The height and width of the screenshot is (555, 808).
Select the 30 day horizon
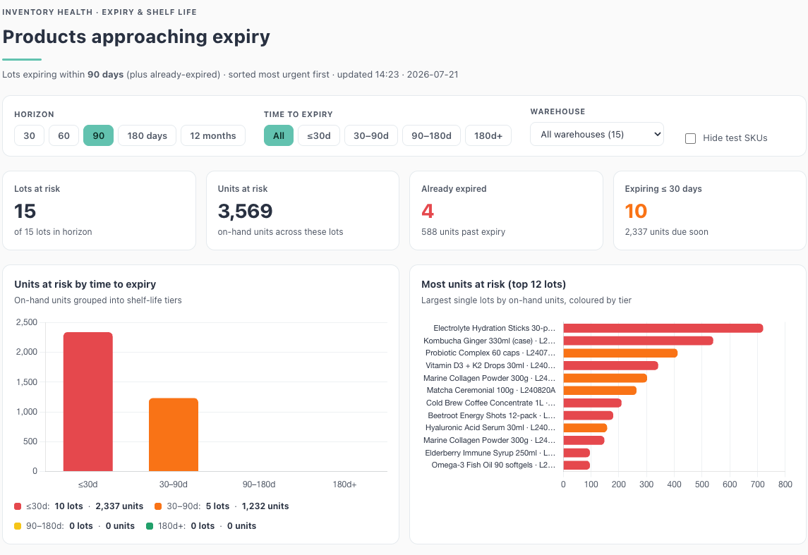click(x=30, y=136)
